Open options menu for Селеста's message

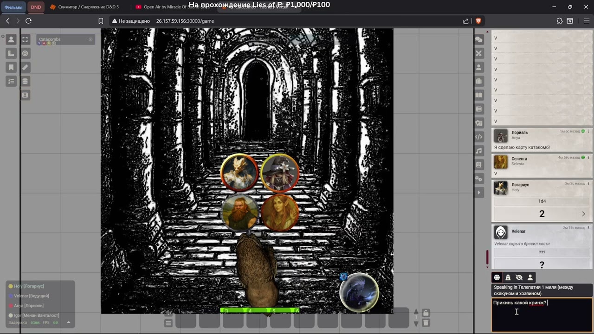click(589, 158)
